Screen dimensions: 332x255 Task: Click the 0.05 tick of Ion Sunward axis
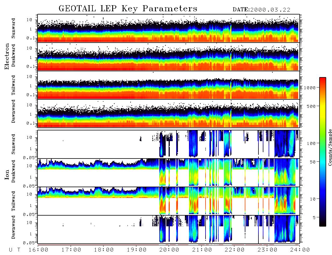28,158
